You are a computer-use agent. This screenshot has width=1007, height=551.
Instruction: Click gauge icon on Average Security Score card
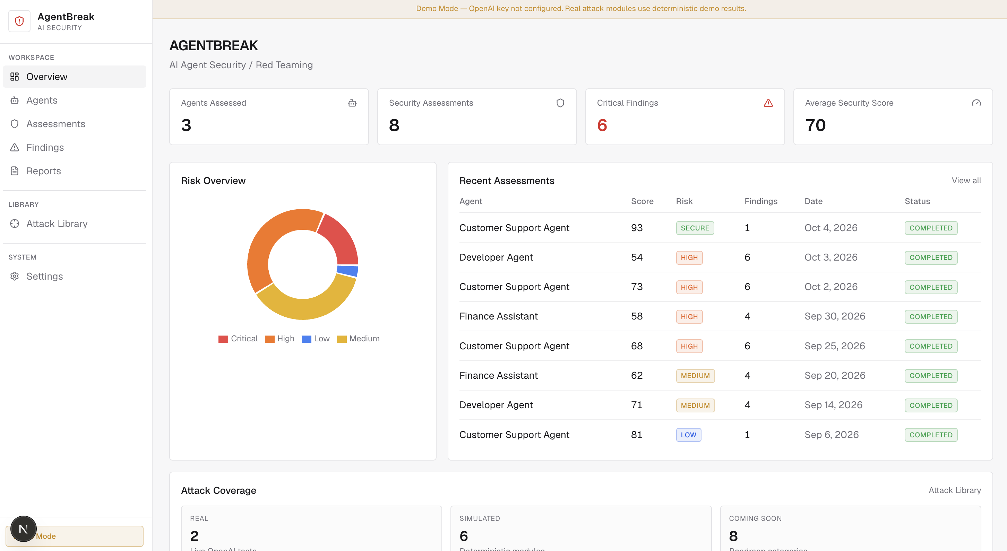[976, 103]
